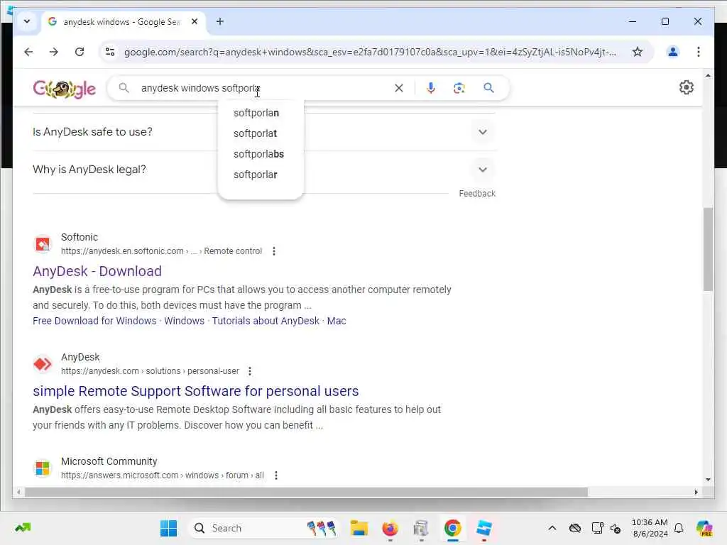This screenshot has height=545, width=727.
Task: Click the Windows taskbar Search box
Action: (263, 528)
